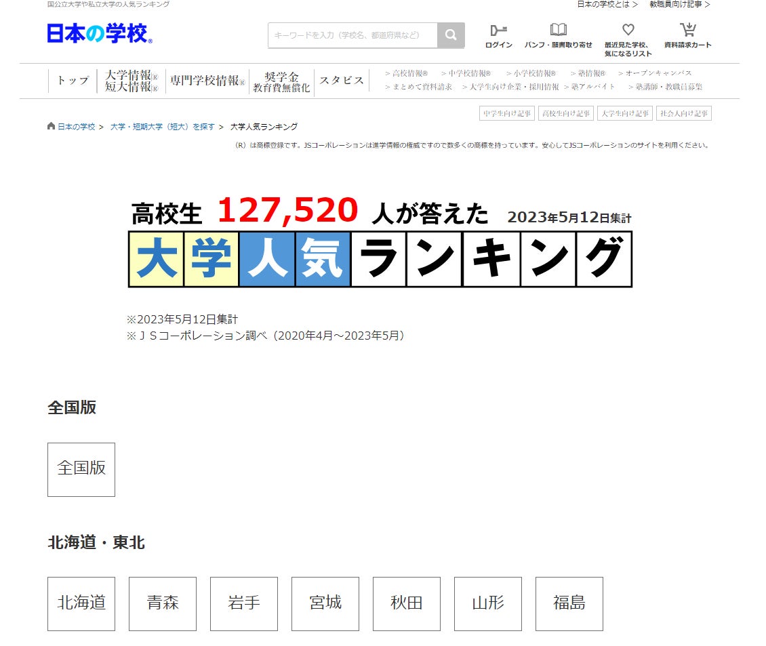Choose the 北海道 prefecture box

point(81,603)
